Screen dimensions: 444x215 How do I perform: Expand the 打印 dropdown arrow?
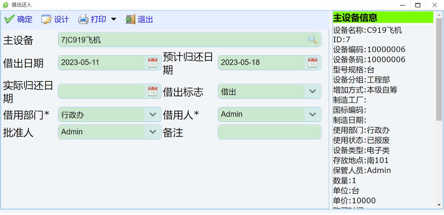[x=114, y=19]
